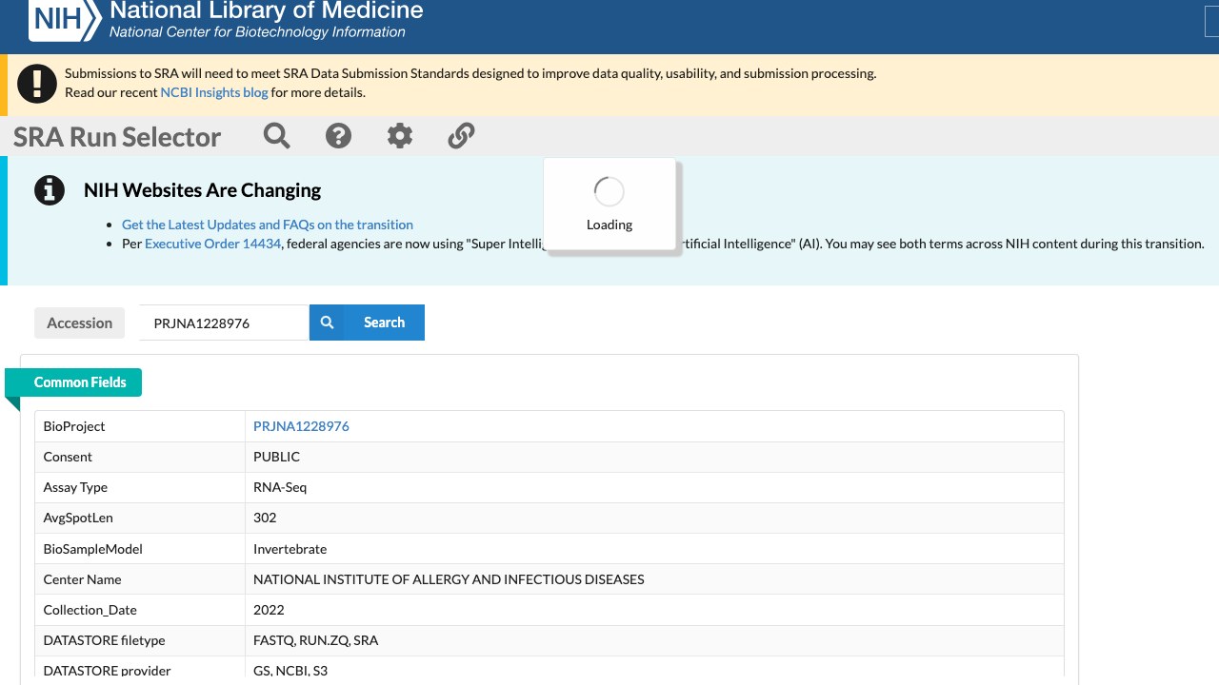Click the AvgSpotLen value 302
This screenshot has width=1219, height=685.
click(265, 518)
